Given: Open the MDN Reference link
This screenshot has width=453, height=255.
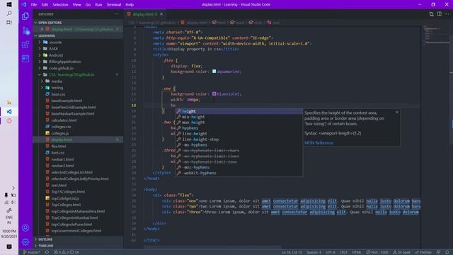Looking at the screenshot, I should click(319, 143).
